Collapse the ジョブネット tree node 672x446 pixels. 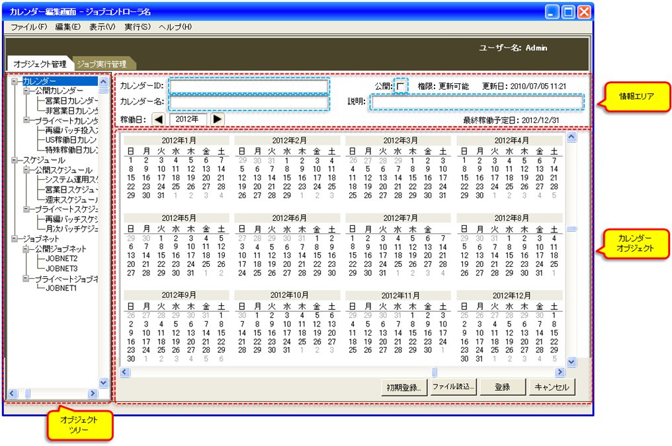(15, 239)
